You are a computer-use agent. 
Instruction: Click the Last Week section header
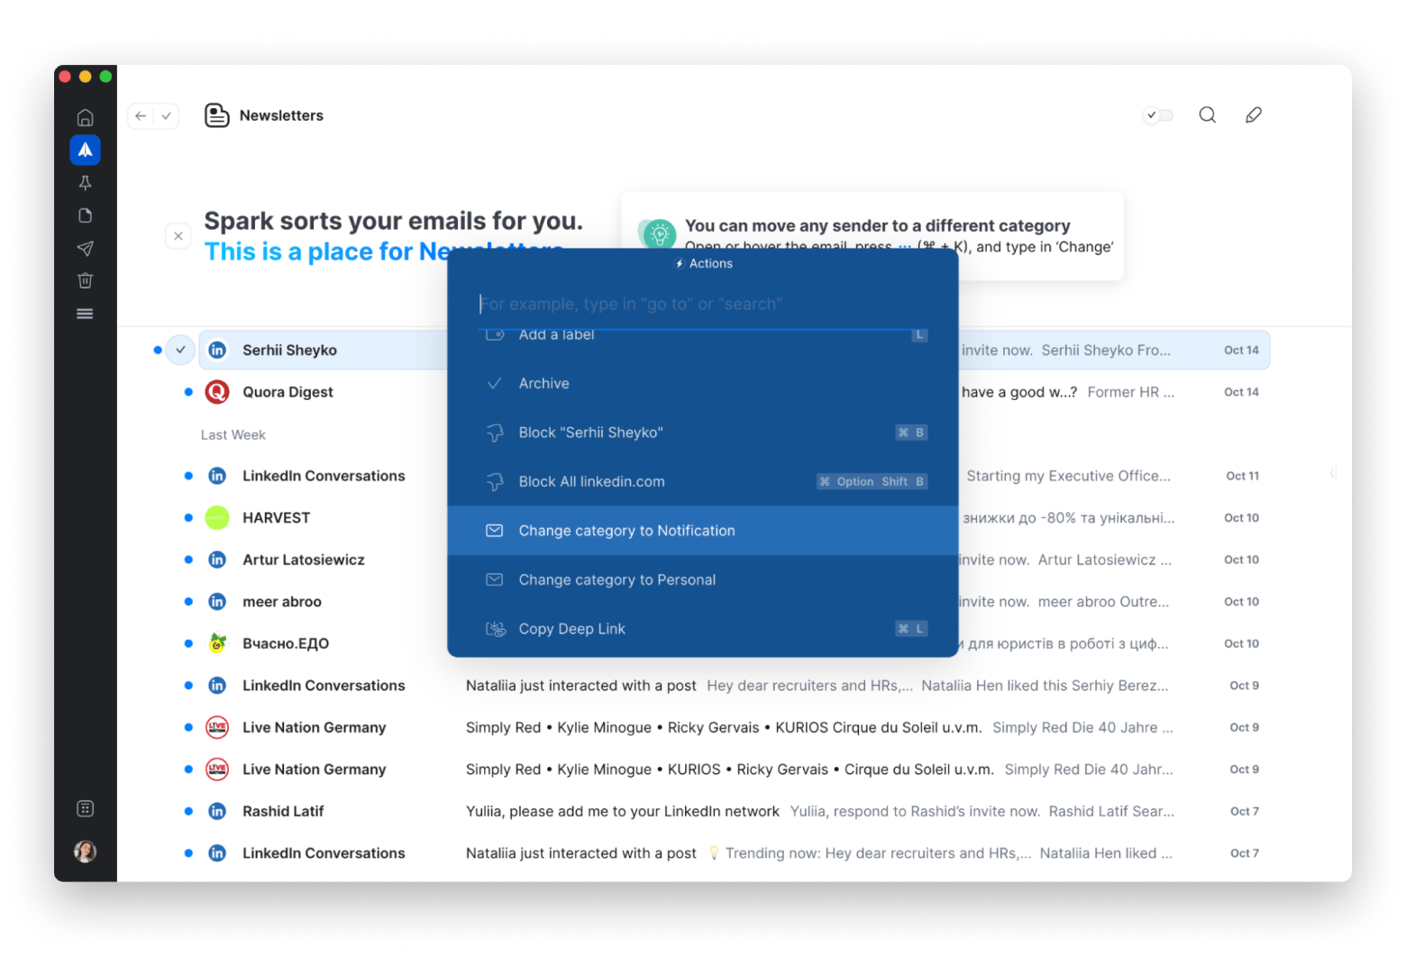(x=233, y=434)
